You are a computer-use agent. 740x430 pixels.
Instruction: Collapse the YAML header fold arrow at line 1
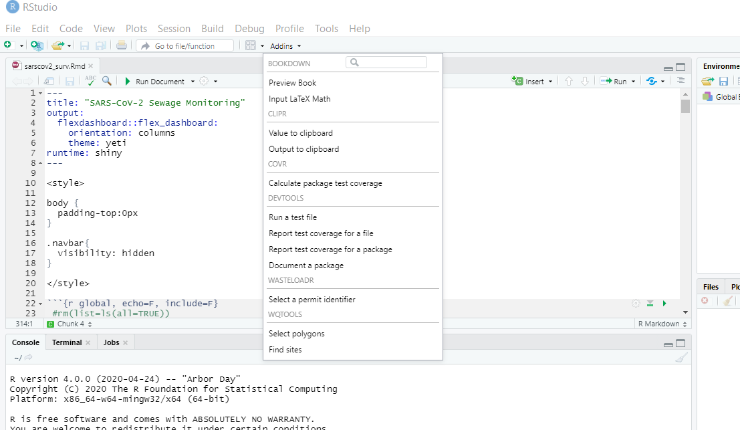(x=40, y=93)
